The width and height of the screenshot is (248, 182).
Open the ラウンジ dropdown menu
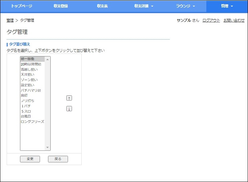coord(186,6)
